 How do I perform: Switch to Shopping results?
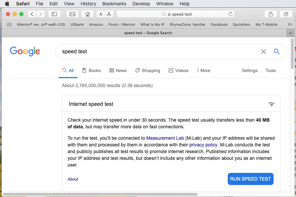click(147, 70)
